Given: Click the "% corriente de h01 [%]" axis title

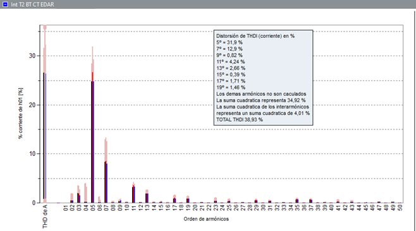Looking at the screenshot, I should click(x=20, y=114).
